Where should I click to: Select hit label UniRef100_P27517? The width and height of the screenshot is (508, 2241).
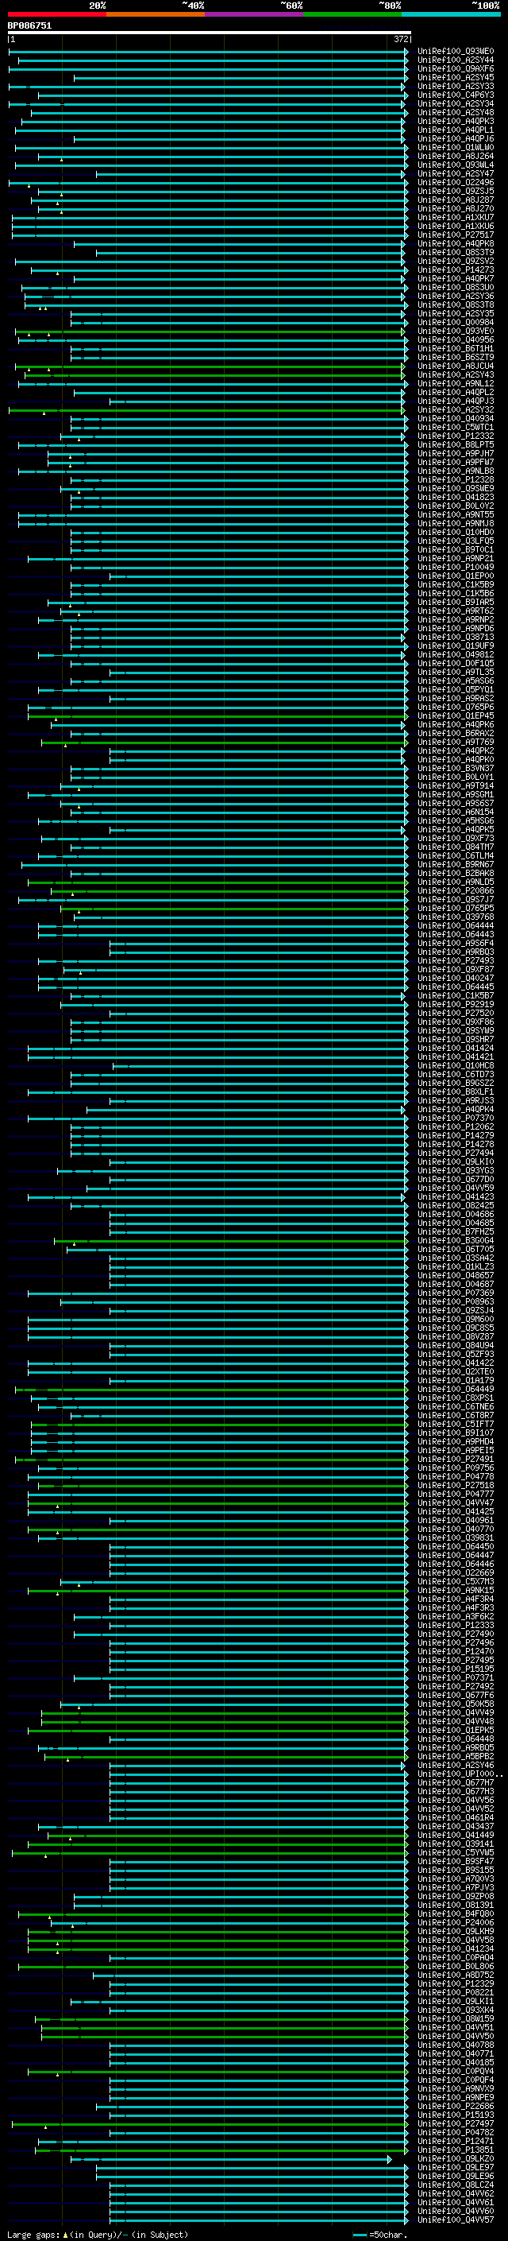click(455, 235)
